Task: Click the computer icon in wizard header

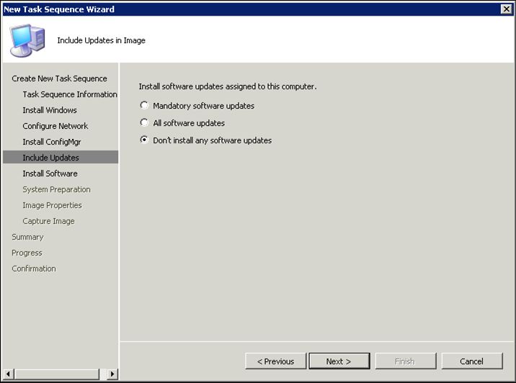Action: (x=27, y=40)
